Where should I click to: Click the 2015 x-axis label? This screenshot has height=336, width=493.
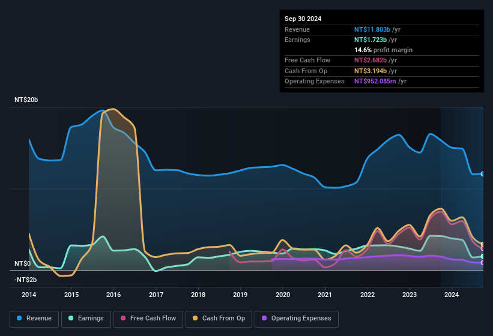pos(71,295)
